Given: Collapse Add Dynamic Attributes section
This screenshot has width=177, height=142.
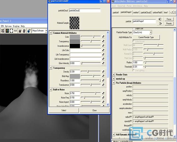Looking at the screenshot, I should [x=114, y=135].
